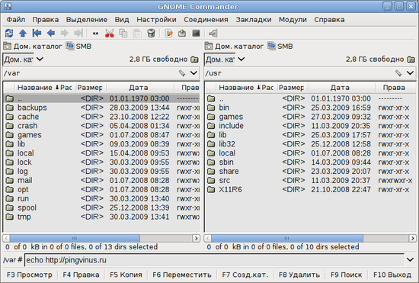Image resolution: width=419 pixels, height=283 pixels.
Task: Open the Соединения menu
Action: point(206,20)
